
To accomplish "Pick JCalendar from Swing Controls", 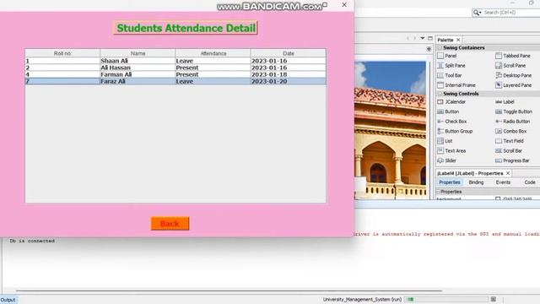I will [x=451, y=102].
